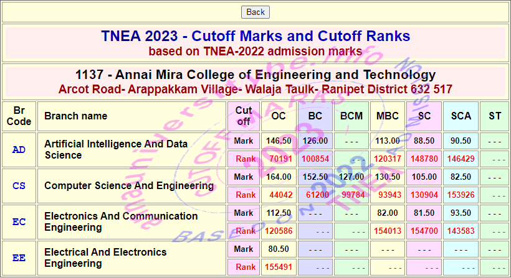
Task: Click AD SCA mark 90.50
Action: click(x=461, y=141)
